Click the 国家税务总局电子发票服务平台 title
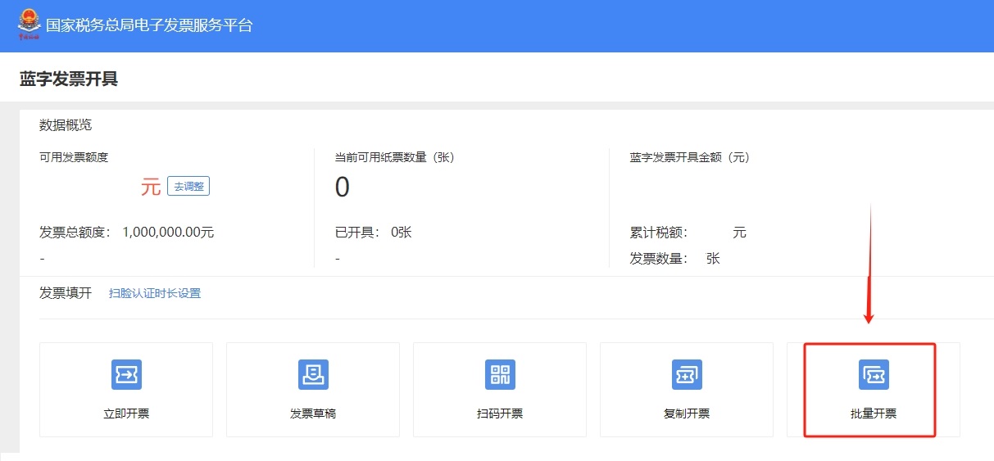994x461 pixels. [149, 25]
